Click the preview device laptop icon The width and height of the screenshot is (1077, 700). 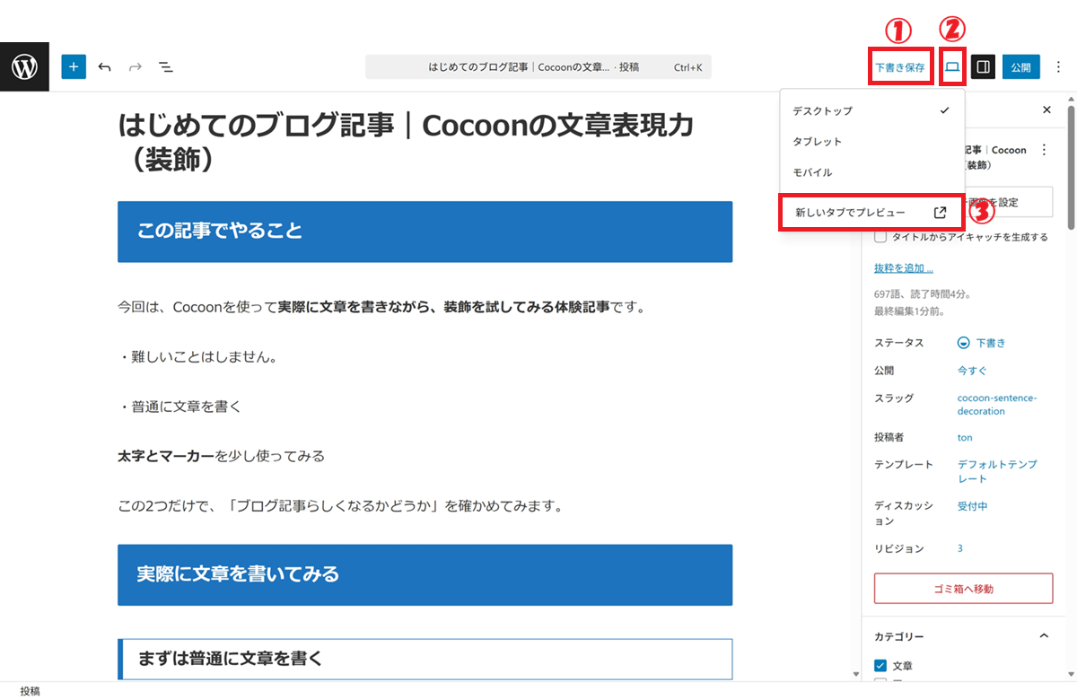point(952,66)
